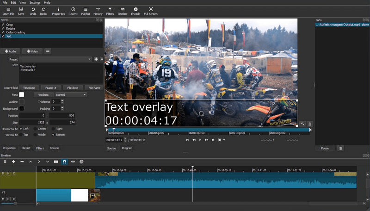This screenshot has width=370, height=211.
Task: Insert the Timecode field button
Action: click(29, 87)
